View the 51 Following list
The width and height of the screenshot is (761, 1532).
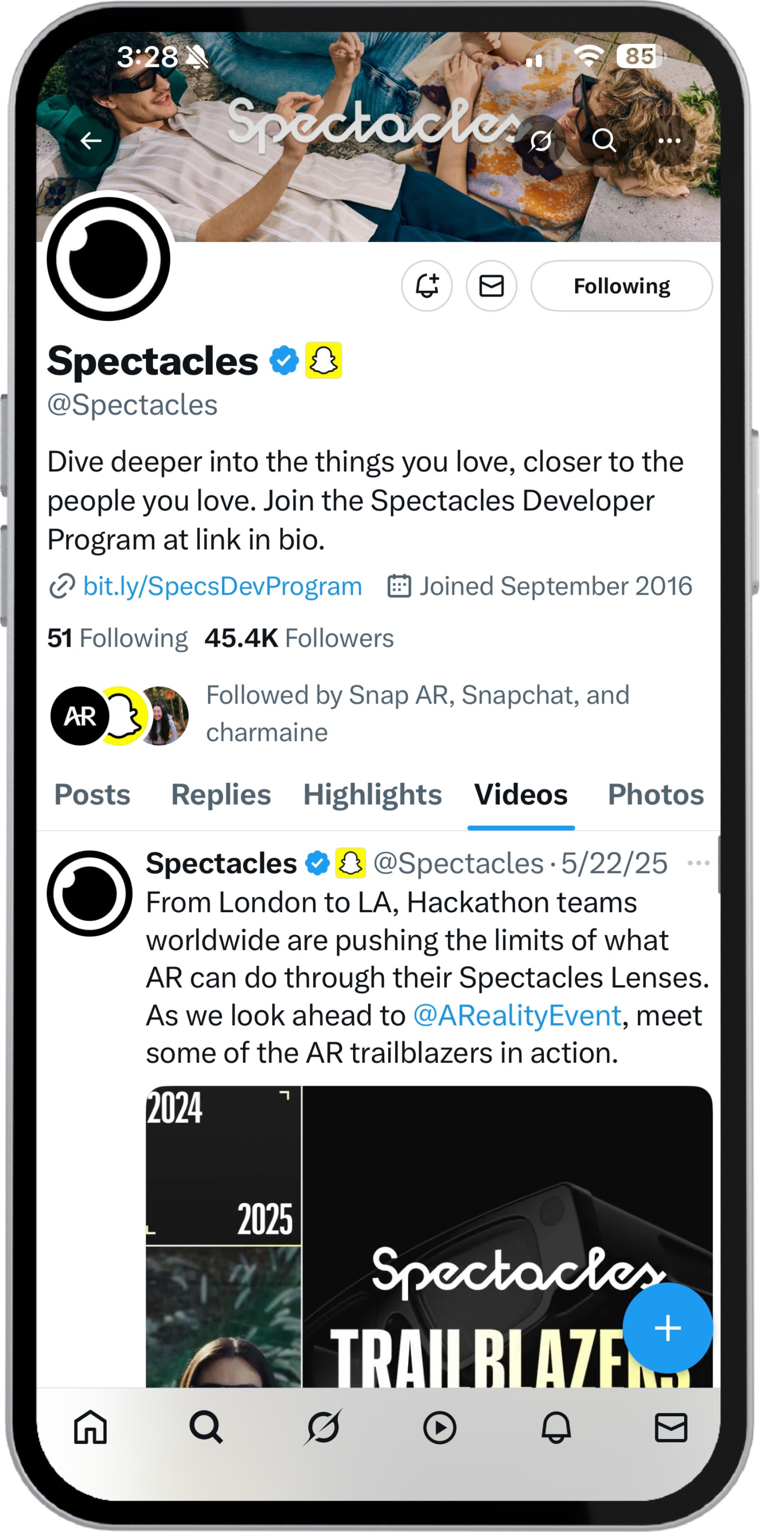(118, 638)
